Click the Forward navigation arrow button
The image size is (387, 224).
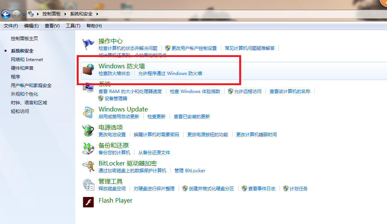point(16,14)
